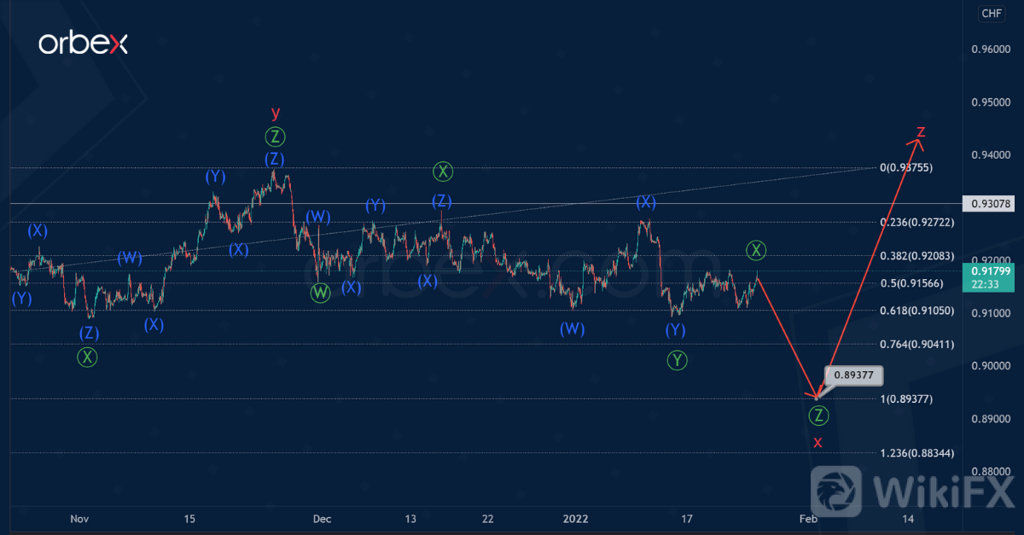Screen dimensions: 1024x535
Task: Click the Feb date on time axis
Action: [x=807, y=519]
